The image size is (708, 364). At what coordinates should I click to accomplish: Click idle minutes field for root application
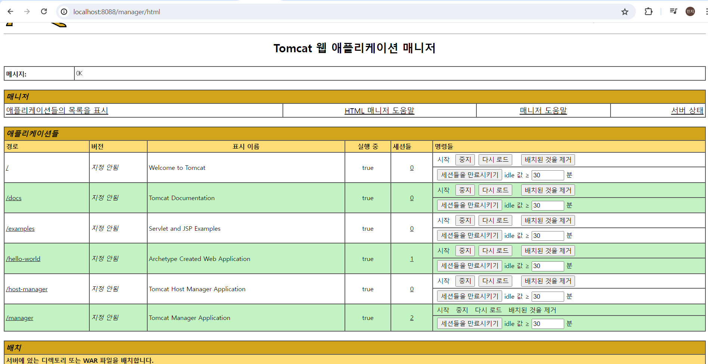[548, 175]
